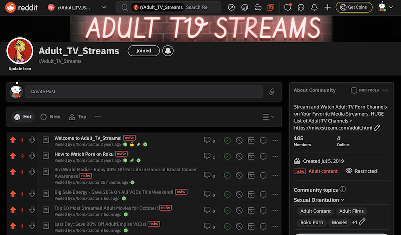Image resolution: width=401 pixels, height=235 pixels.
Task: Approve the Welcome to Adult_TV_Streams post
Action: [x=227, y=140]
